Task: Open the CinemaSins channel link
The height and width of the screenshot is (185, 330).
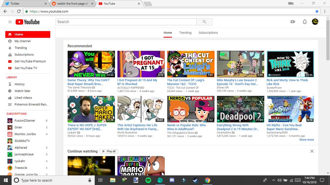Action: click(x=224, y=133)
